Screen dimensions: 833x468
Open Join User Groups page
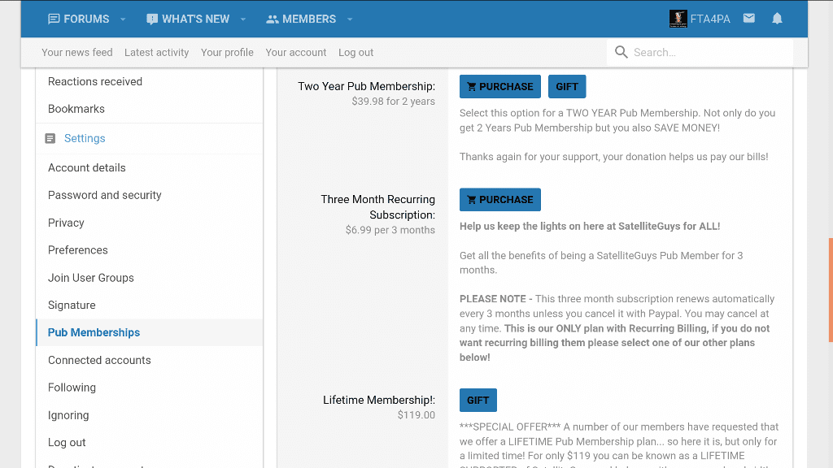pos(91,278)
